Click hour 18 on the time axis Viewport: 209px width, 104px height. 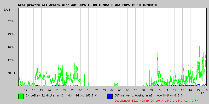coord(33,90)
